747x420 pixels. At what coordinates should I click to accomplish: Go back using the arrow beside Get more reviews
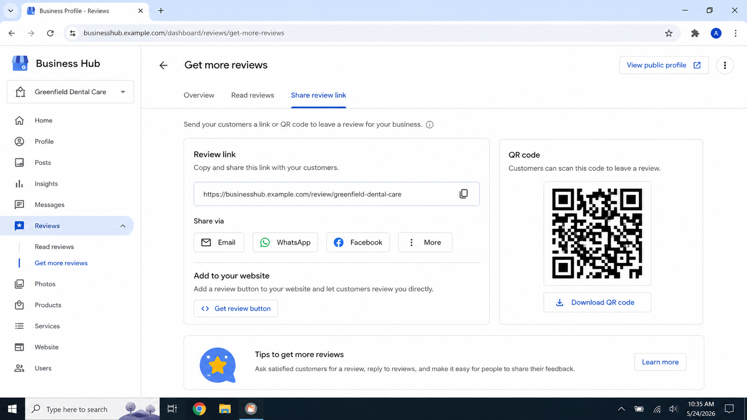pos(164,65)
